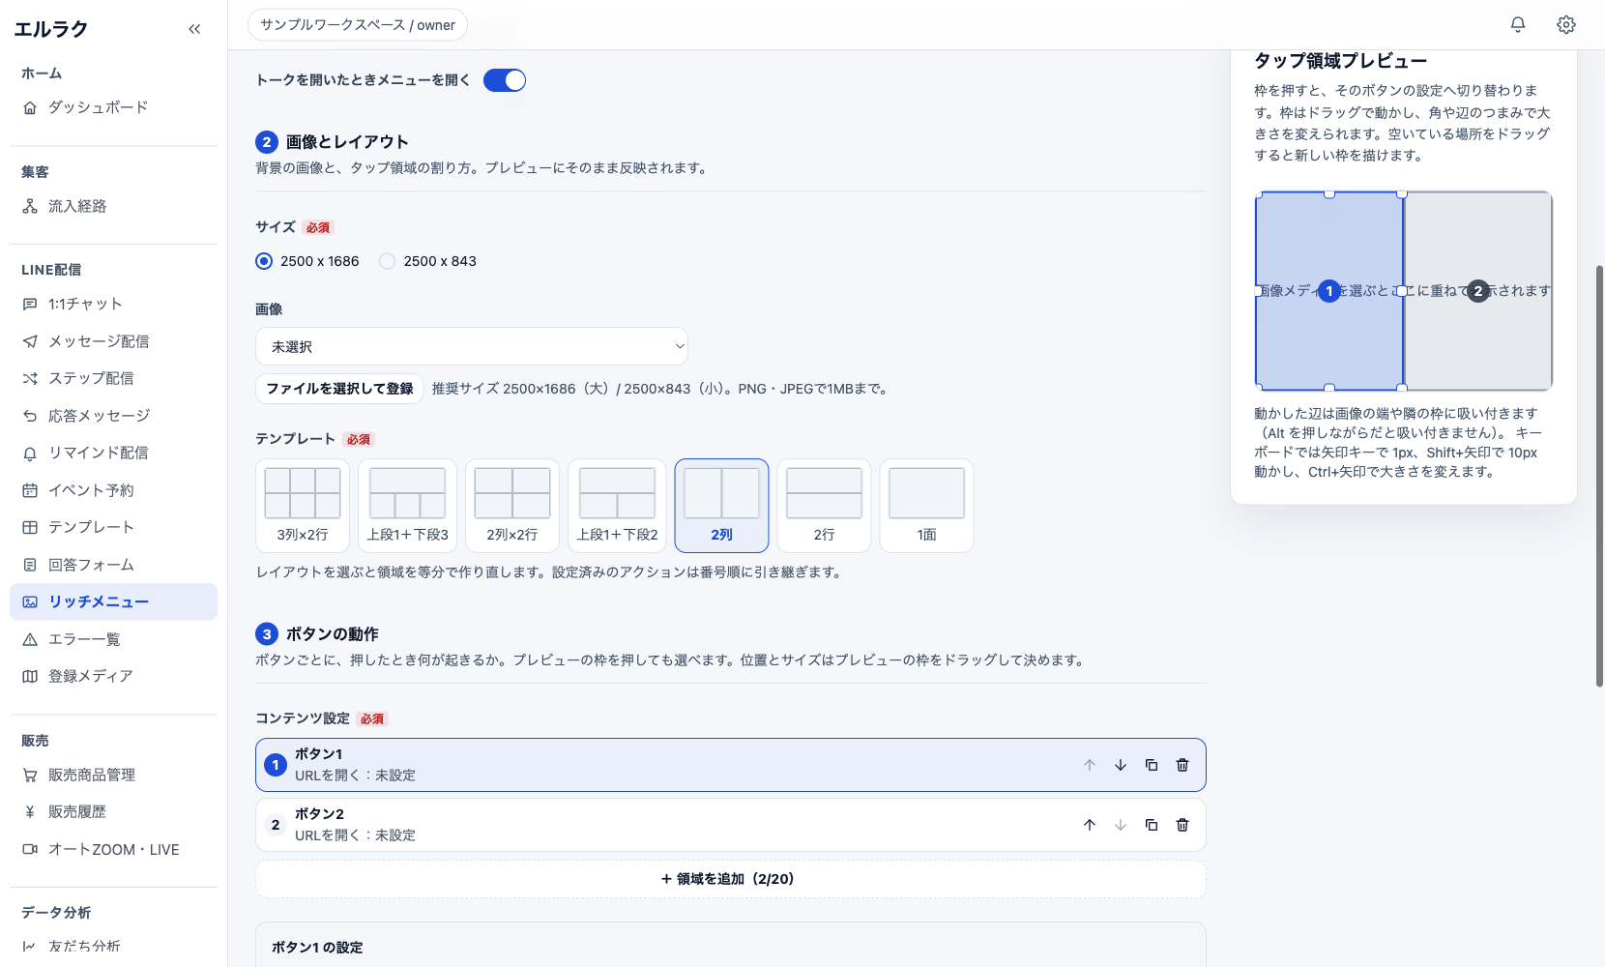This screenshot has height=967, width=1605.
Task: Click the ファイルを選択して登録 button
Action: tap(339, 389)
